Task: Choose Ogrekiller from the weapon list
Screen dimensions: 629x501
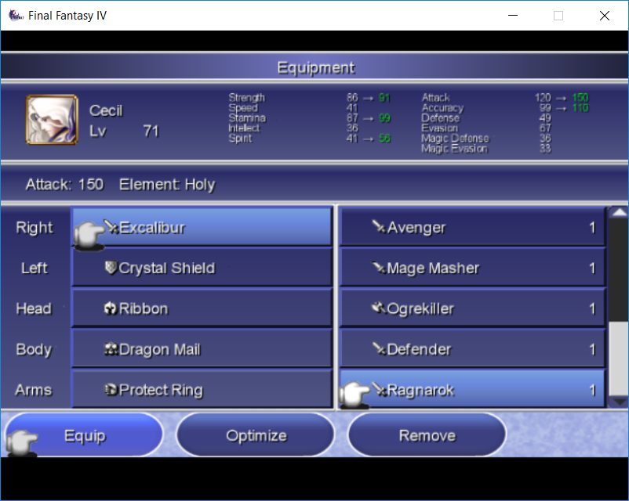Action: pyautogui.click(x=472, y=308)
